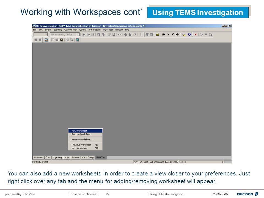Image resolution: width=264 pixels, height=198 pixels.
Task: Click the phone hang-up icon in toolbar
Action: 120,35
